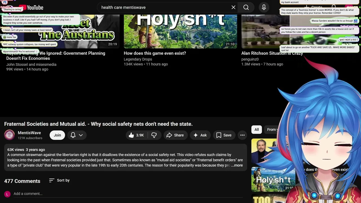Open Legendary Drops channel link

tap(138, 59)
